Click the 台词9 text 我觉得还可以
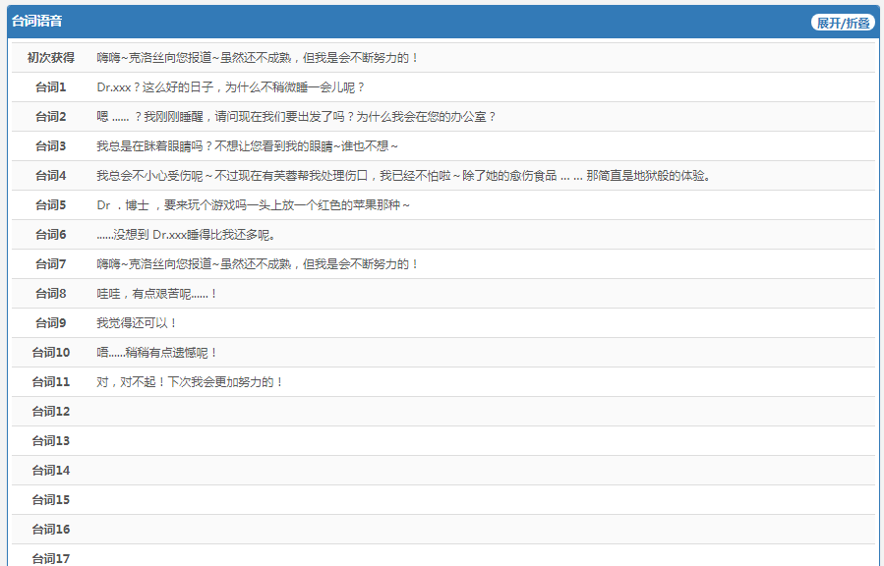The height and width of the screenshot is (566, 884). [137, 323]
